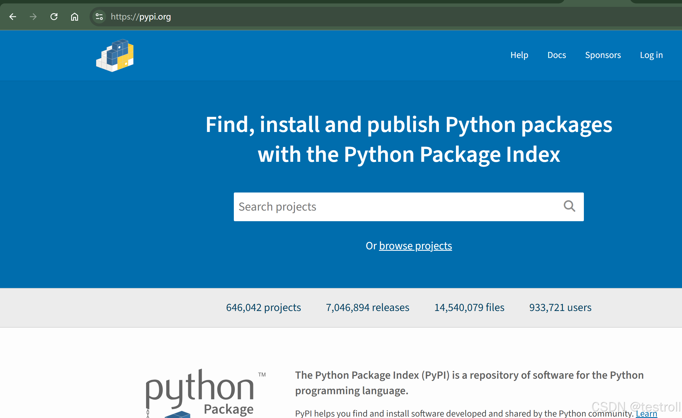Click the browser back arrow
The height and width of the screenshot is (418, 682).
pyautogui.click(x=13, y=17)
